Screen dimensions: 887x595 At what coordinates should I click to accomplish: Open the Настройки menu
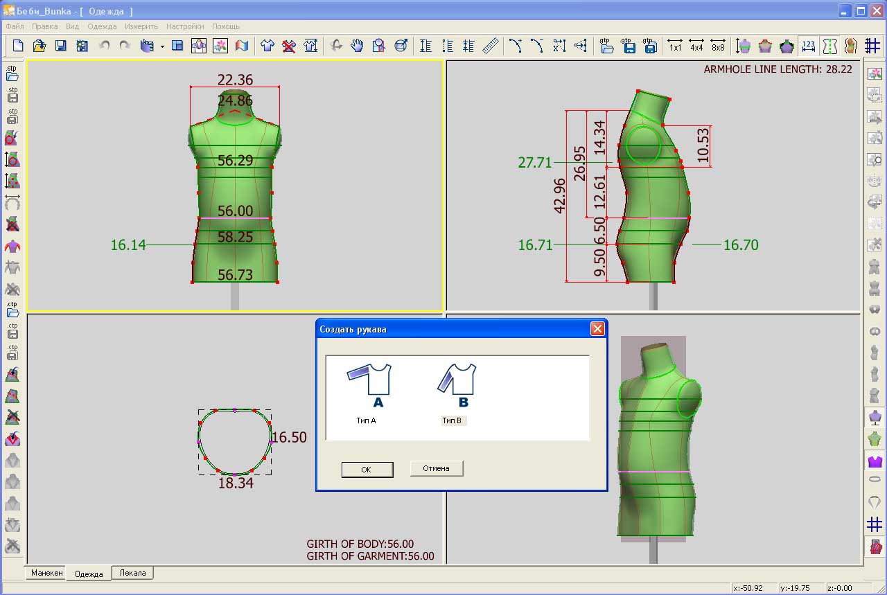tap(185, 26)
